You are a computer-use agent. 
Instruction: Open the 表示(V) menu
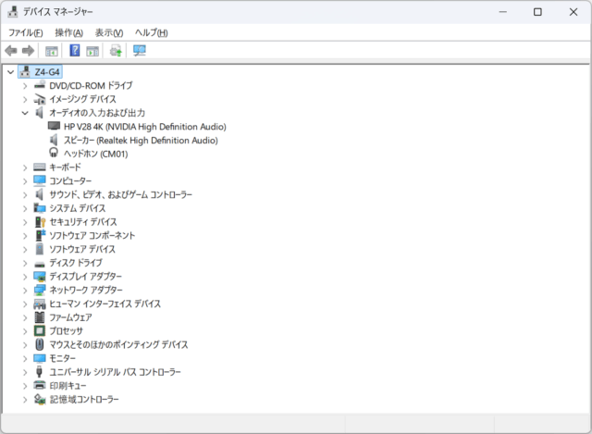[x=108, y=32]
